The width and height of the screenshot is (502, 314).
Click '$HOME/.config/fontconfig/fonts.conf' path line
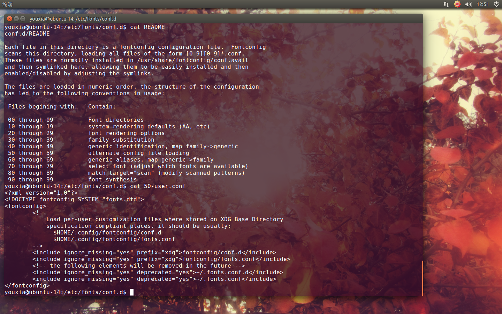(114, 239)
